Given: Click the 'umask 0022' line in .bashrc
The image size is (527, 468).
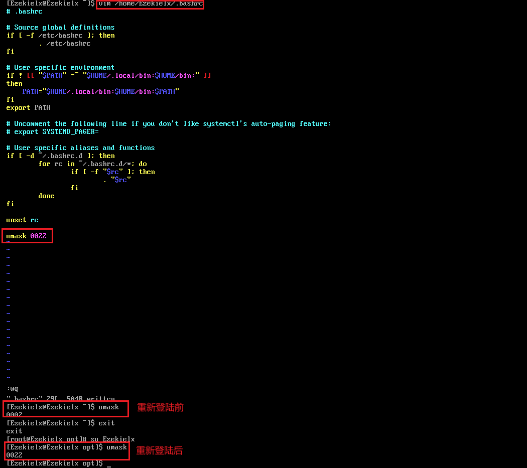Looking at the screenshot, I should (x=26, y=236).
